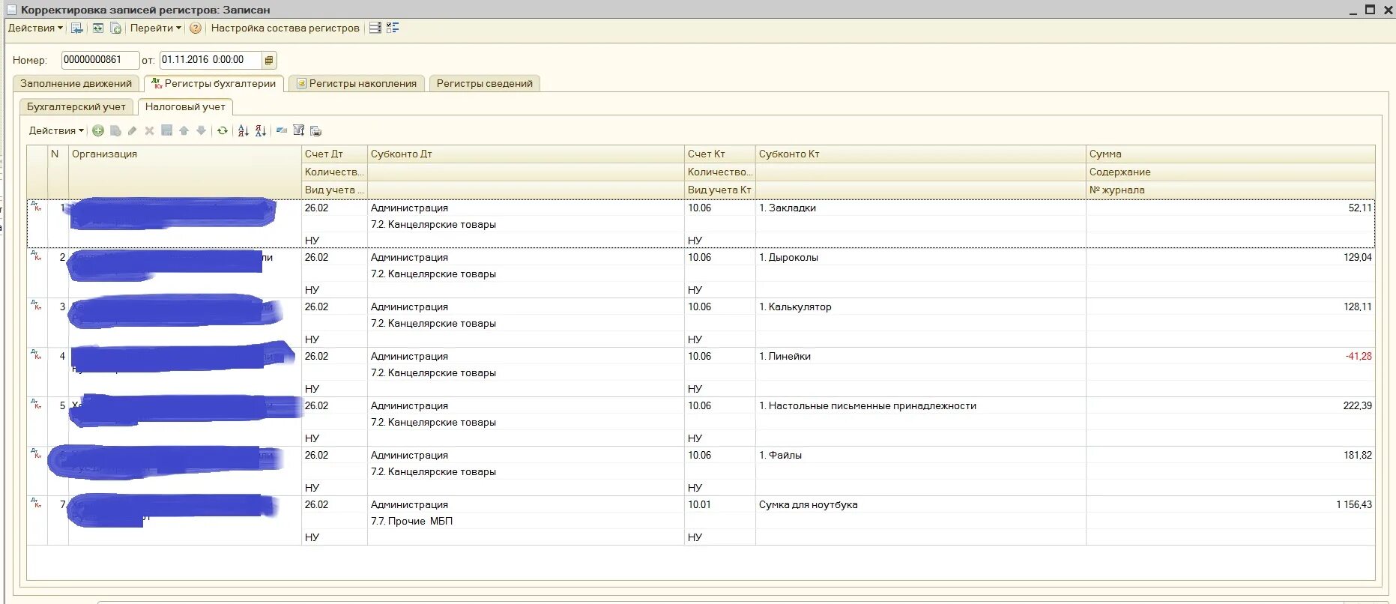Image resolution: width=1396 pixels, height=604 pixels.
Task: Maximize the Корректировка записей регистров window
Action: coord(1370,10)
